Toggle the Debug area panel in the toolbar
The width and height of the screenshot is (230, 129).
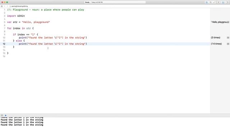tap(223, 3)
